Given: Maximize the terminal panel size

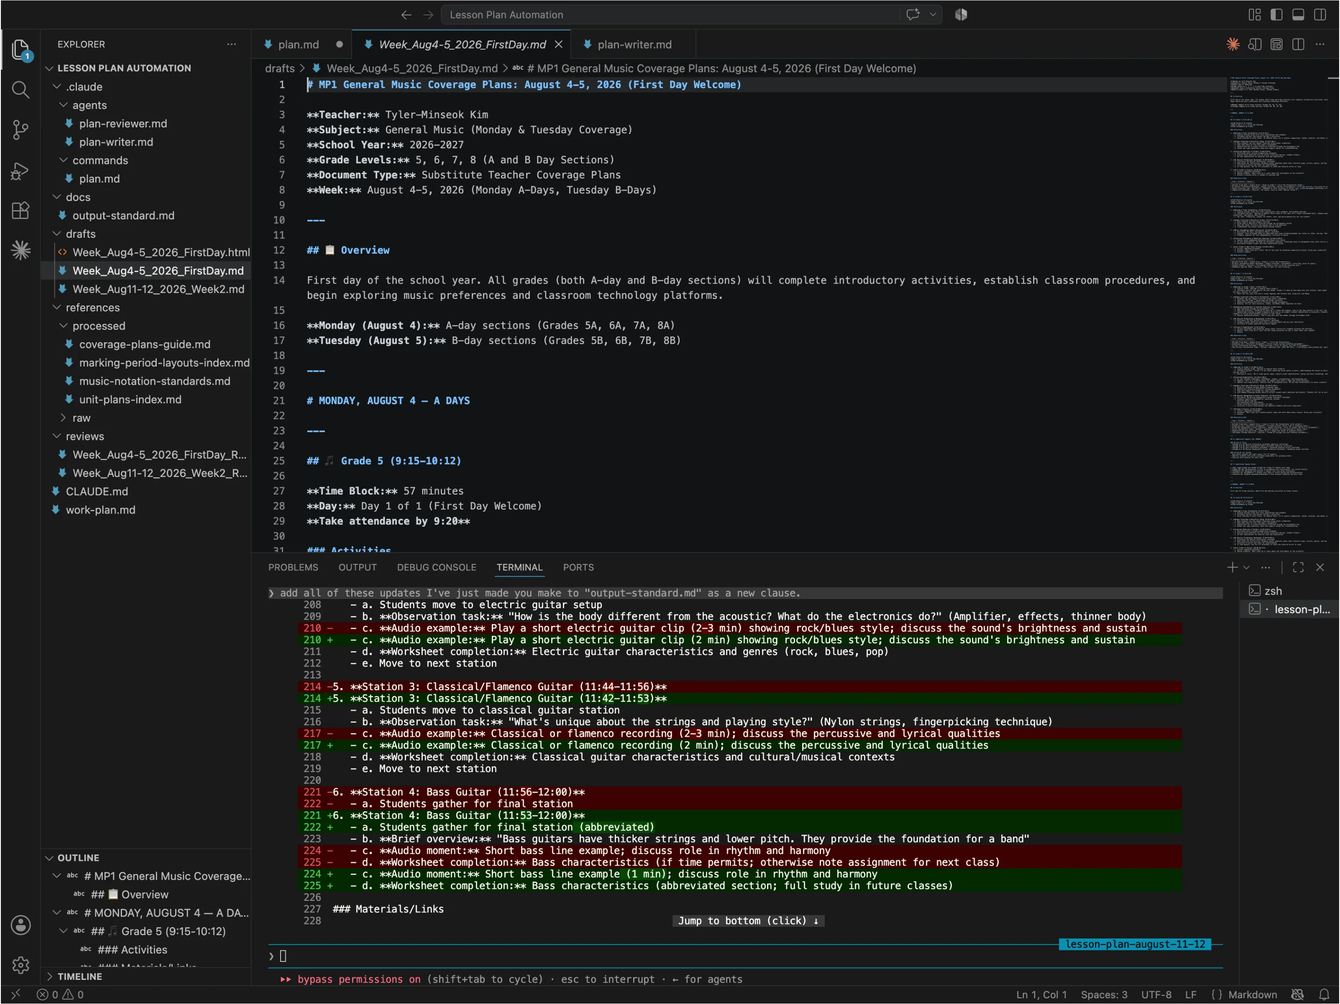Looking at the screenshot, I should (x=1298, y=567).
